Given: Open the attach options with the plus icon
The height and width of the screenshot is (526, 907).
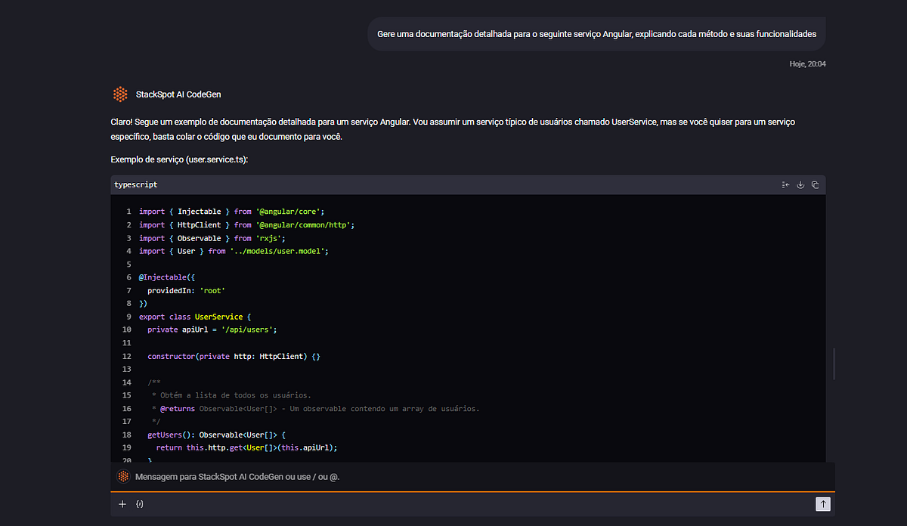Looking at the screenshot, I should 122,503.
